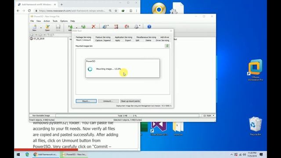Click the path field showing backslash
Viewport: 281px width, 158px height.
coord(62,35)
